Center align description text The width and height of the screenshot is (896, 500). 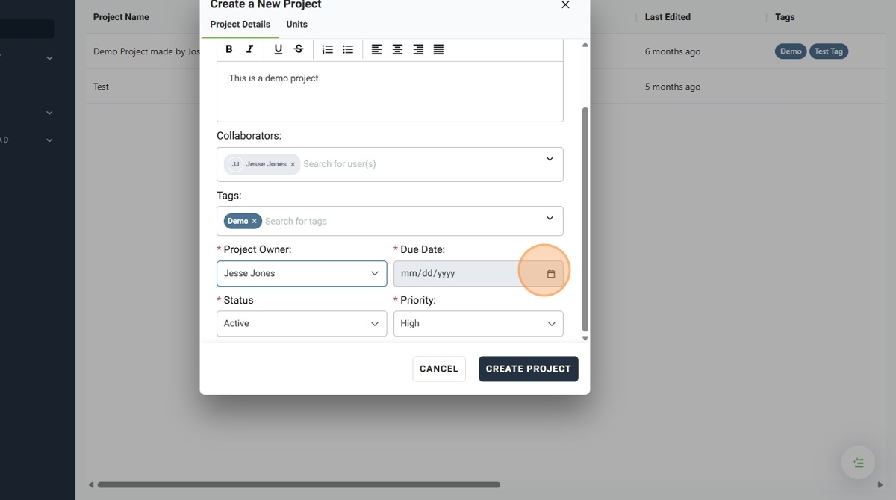pyautogui.click(x=397, y=49)
